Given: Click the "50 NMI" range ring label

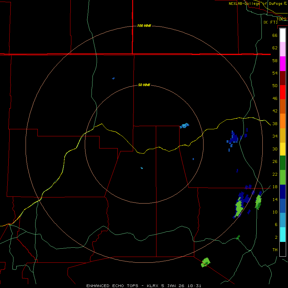Looking at the screenshot, I should [x=144, y=85].
